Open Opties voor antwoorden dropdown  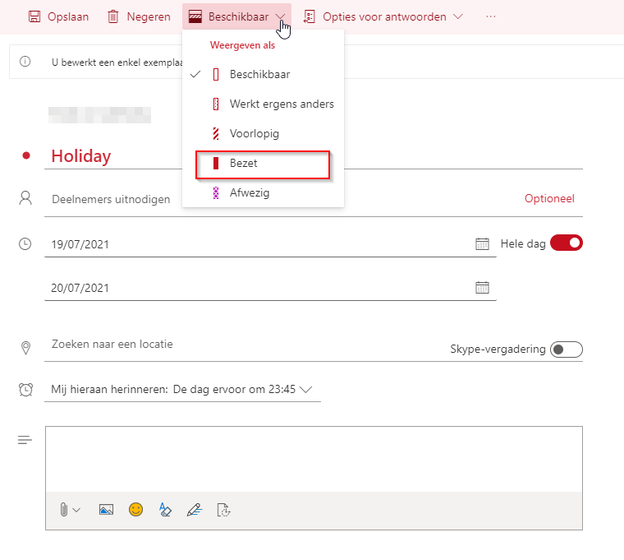[x=383, y=16]
